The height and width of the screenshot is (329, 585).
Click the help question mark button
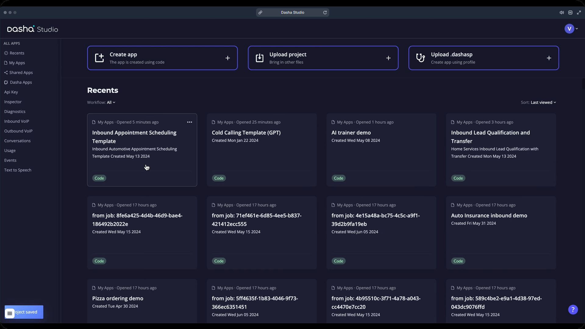click(573, 309)
